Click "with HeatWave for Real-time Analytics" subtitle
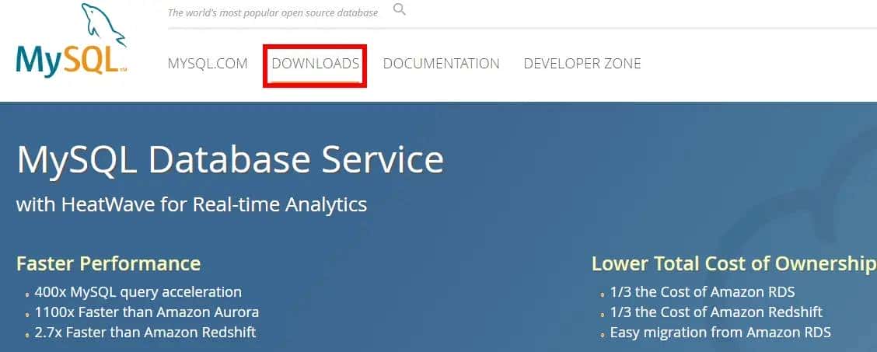This screenshot has width=877, height=352. pos(192,204)
